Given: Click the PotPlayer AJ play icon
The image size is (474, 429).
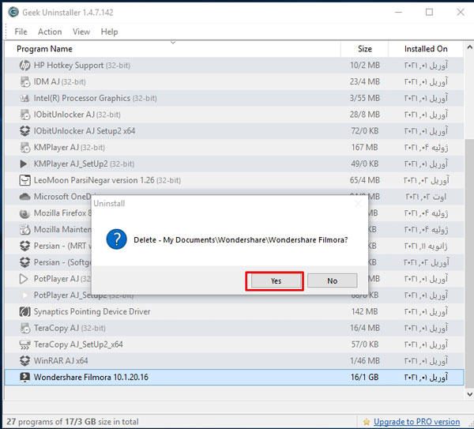Looking at the screenshot, I should [24, 279].
